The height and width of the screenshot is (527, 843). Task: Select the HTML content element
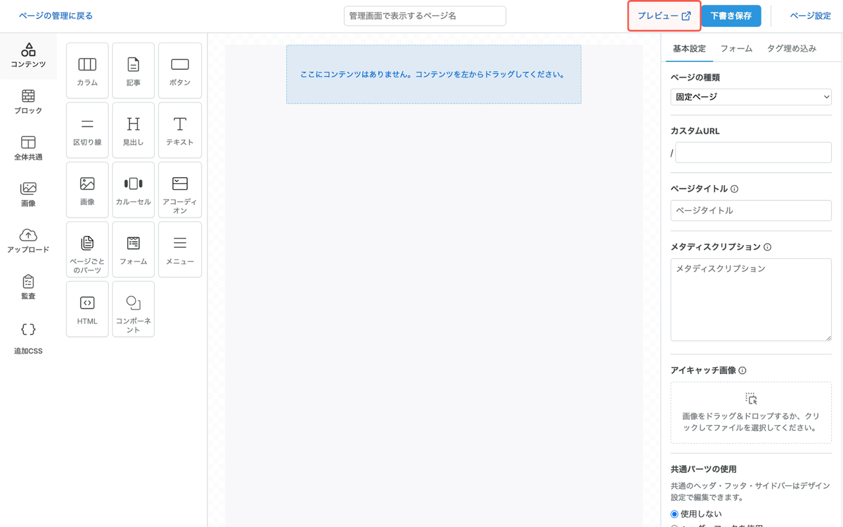coord(87,308)
